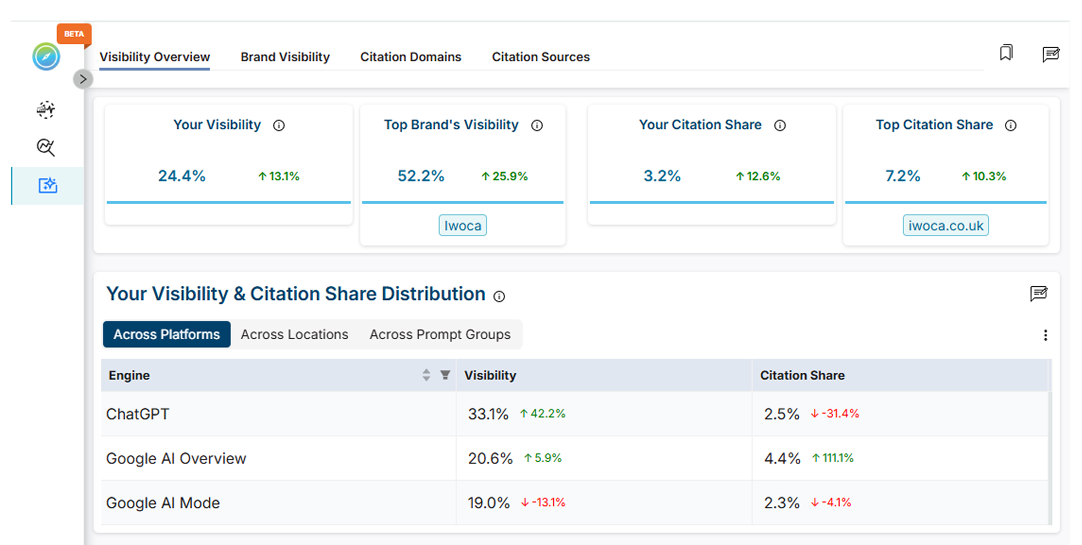Viewport: 1082px width, 545px height.
Task: Show info for Your Citation Share
Action: click(x=780, y=126)
